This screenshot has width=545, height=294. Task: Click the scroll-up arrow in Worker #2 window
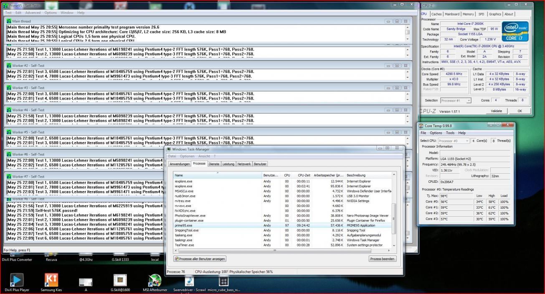click(x=408, y=71)
